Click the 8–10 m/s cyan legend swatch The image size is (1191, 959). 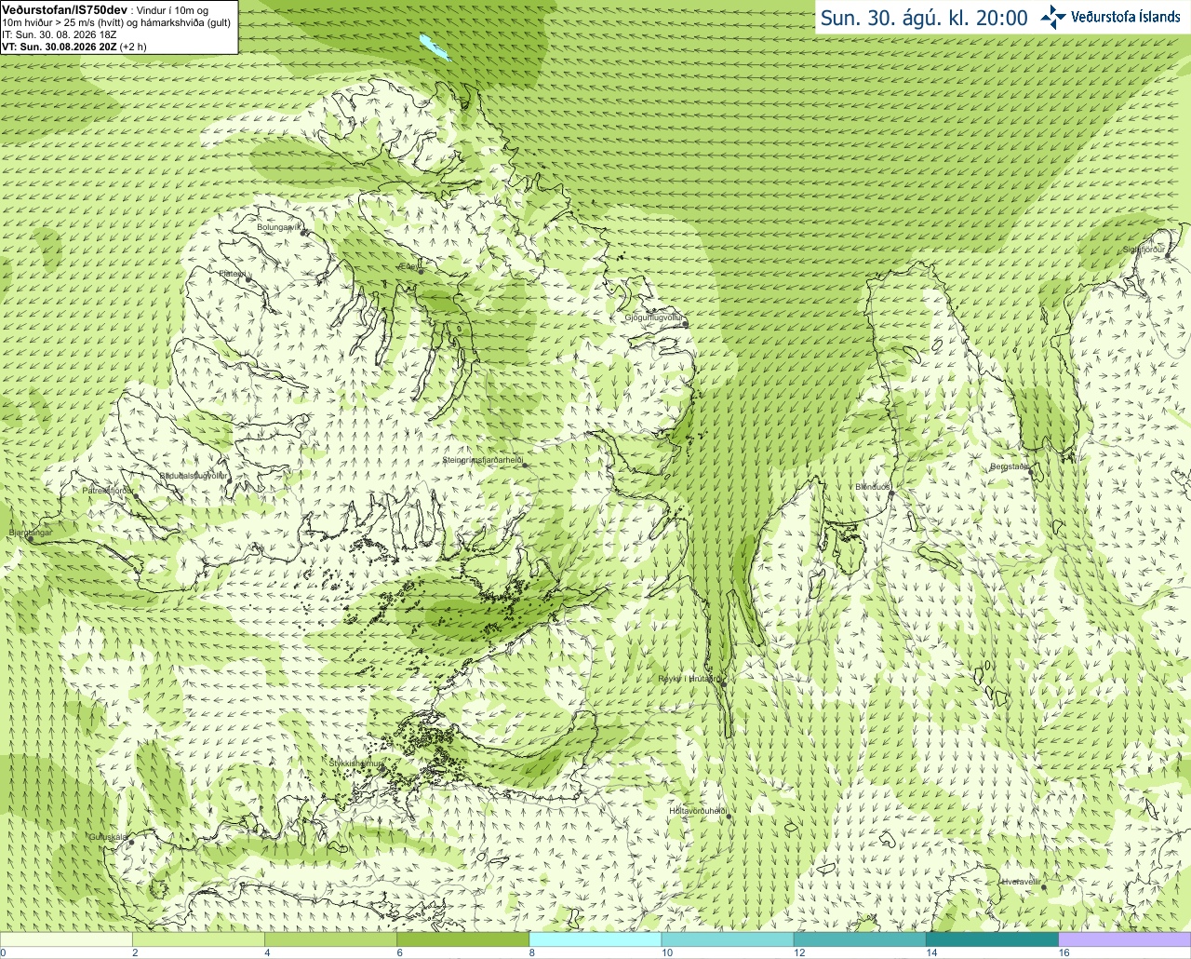[595, 939]
